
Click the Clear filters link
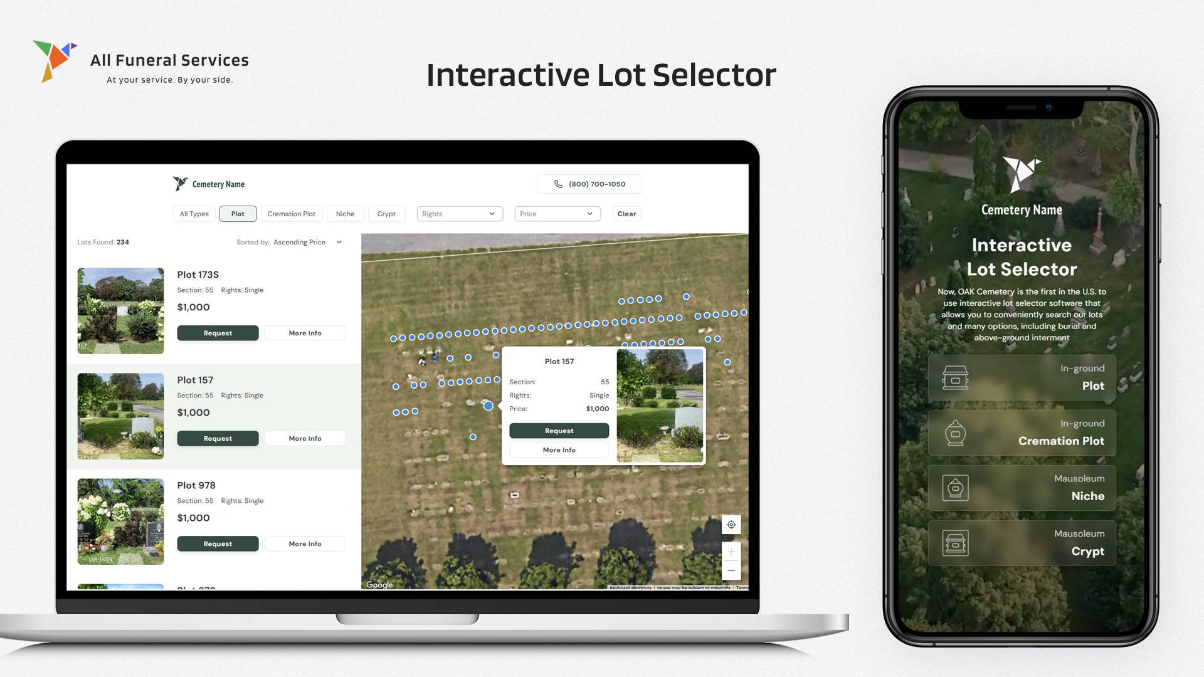[x=627, y=213]
